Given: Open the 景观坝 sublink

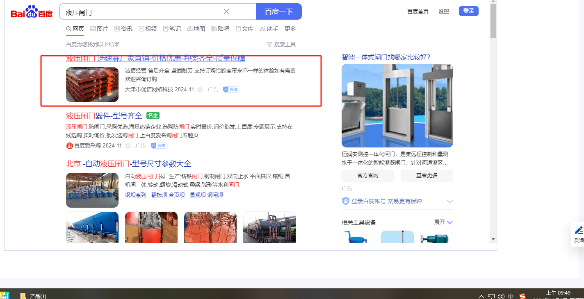Looking at the screenshot, I should (198, 195).
